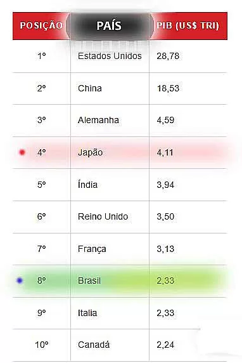Click the blue dot beside Brasil row
This screenshot has height=363, width=242.
20,280
